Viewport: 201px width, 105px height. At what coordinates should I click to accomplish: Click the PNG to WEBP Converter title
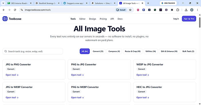click(x=85, y=87)
